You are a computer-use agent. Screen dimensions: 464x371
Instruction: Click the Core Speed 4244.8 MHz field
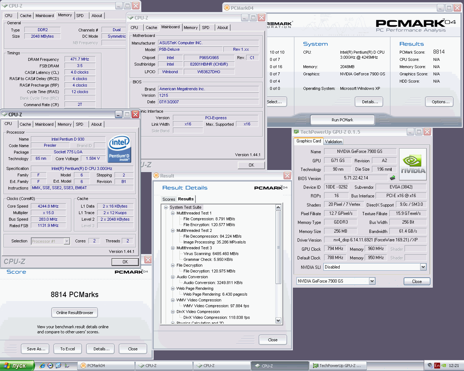click(48, 206)
